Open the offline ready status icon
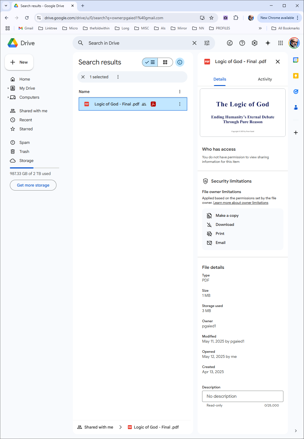304x439 pixels. click(x=230, y=43)
